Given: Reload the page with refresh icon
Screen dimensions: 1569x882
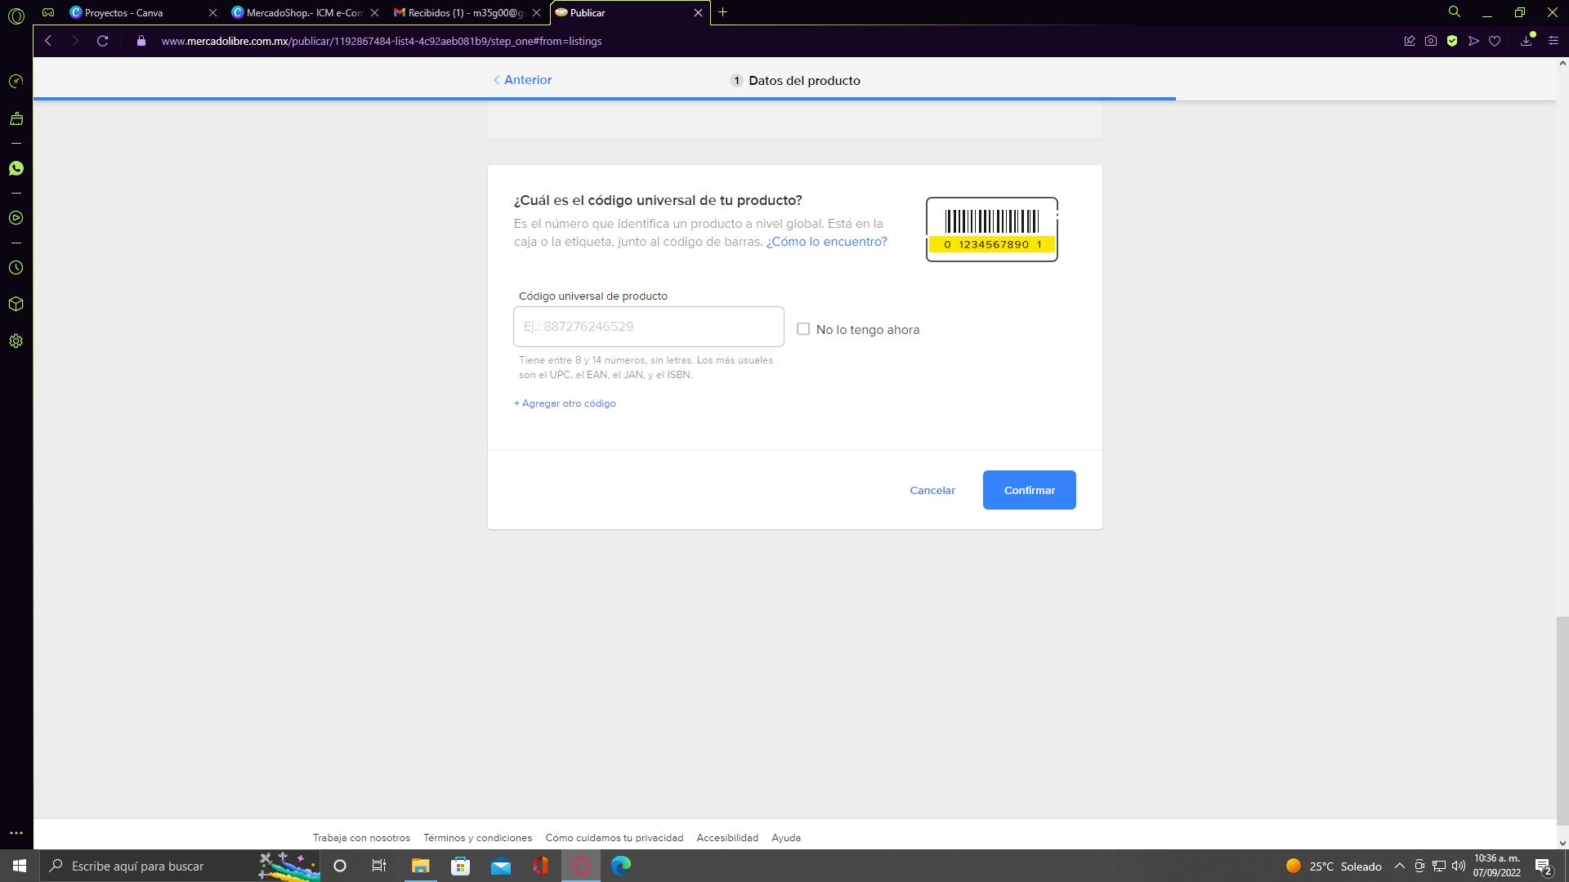Looking at the screenshot, I should 102,41.
